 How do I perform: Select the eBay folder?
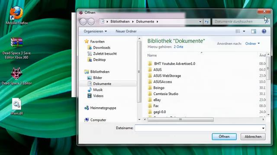point(154,100)
